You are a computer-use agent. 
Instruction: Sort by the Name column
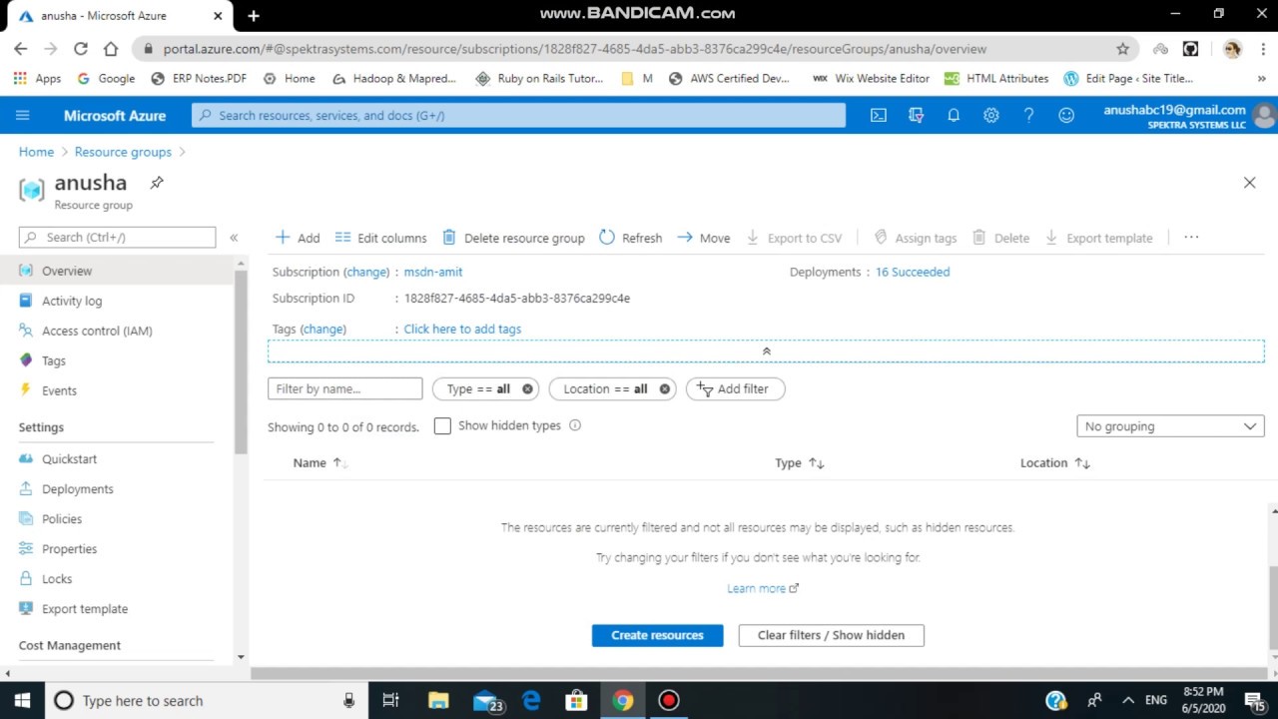tap(319, 463)
